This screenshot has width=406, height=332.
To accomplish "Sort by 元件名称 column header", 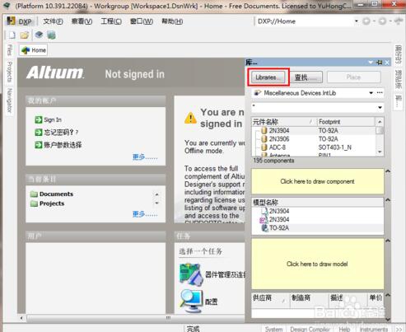I will pyautogui.click(x=283, y=122).
